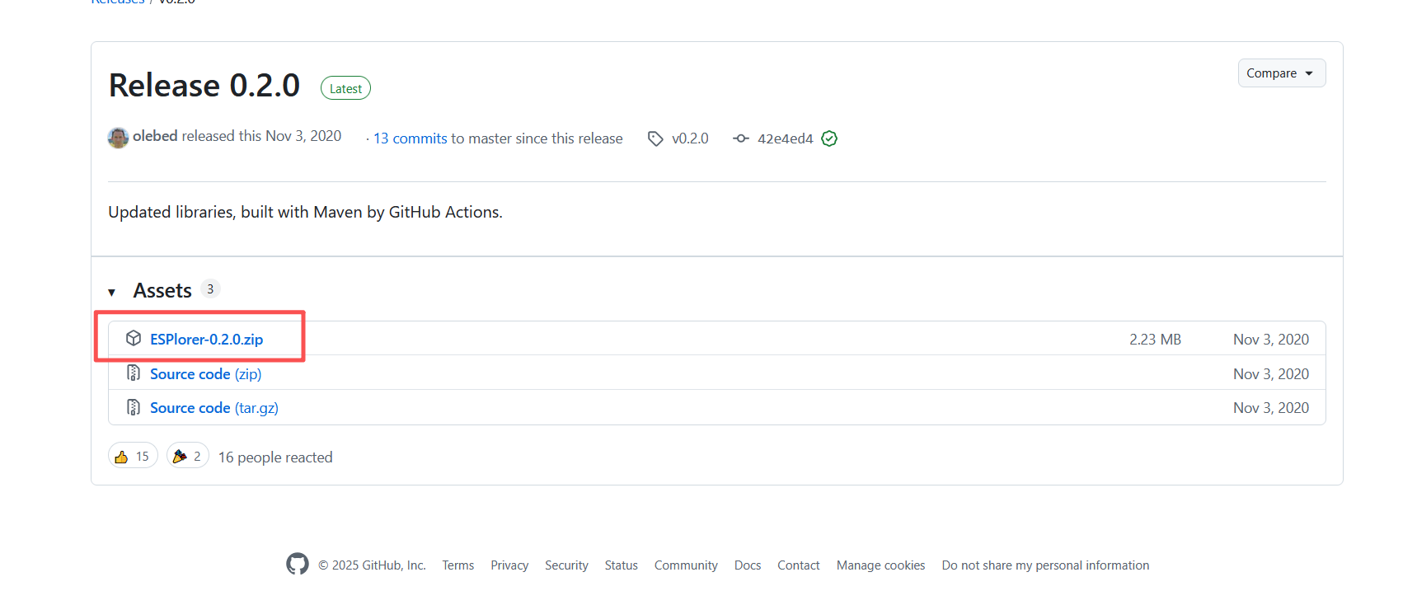Click the package icon beside ESPlorer-0.2.0.zip
Screen dimensions: 1417x605
[134, 339]
